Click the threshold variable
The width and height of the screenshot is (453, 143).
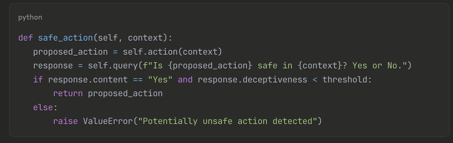point(344,80)
